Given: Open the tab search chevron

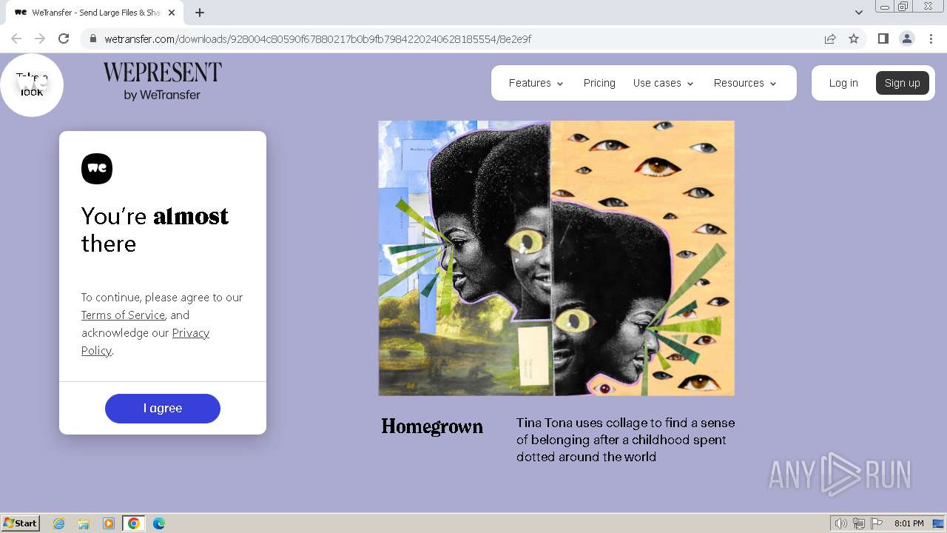Looking at the screenshot, I should pos(859,13).
